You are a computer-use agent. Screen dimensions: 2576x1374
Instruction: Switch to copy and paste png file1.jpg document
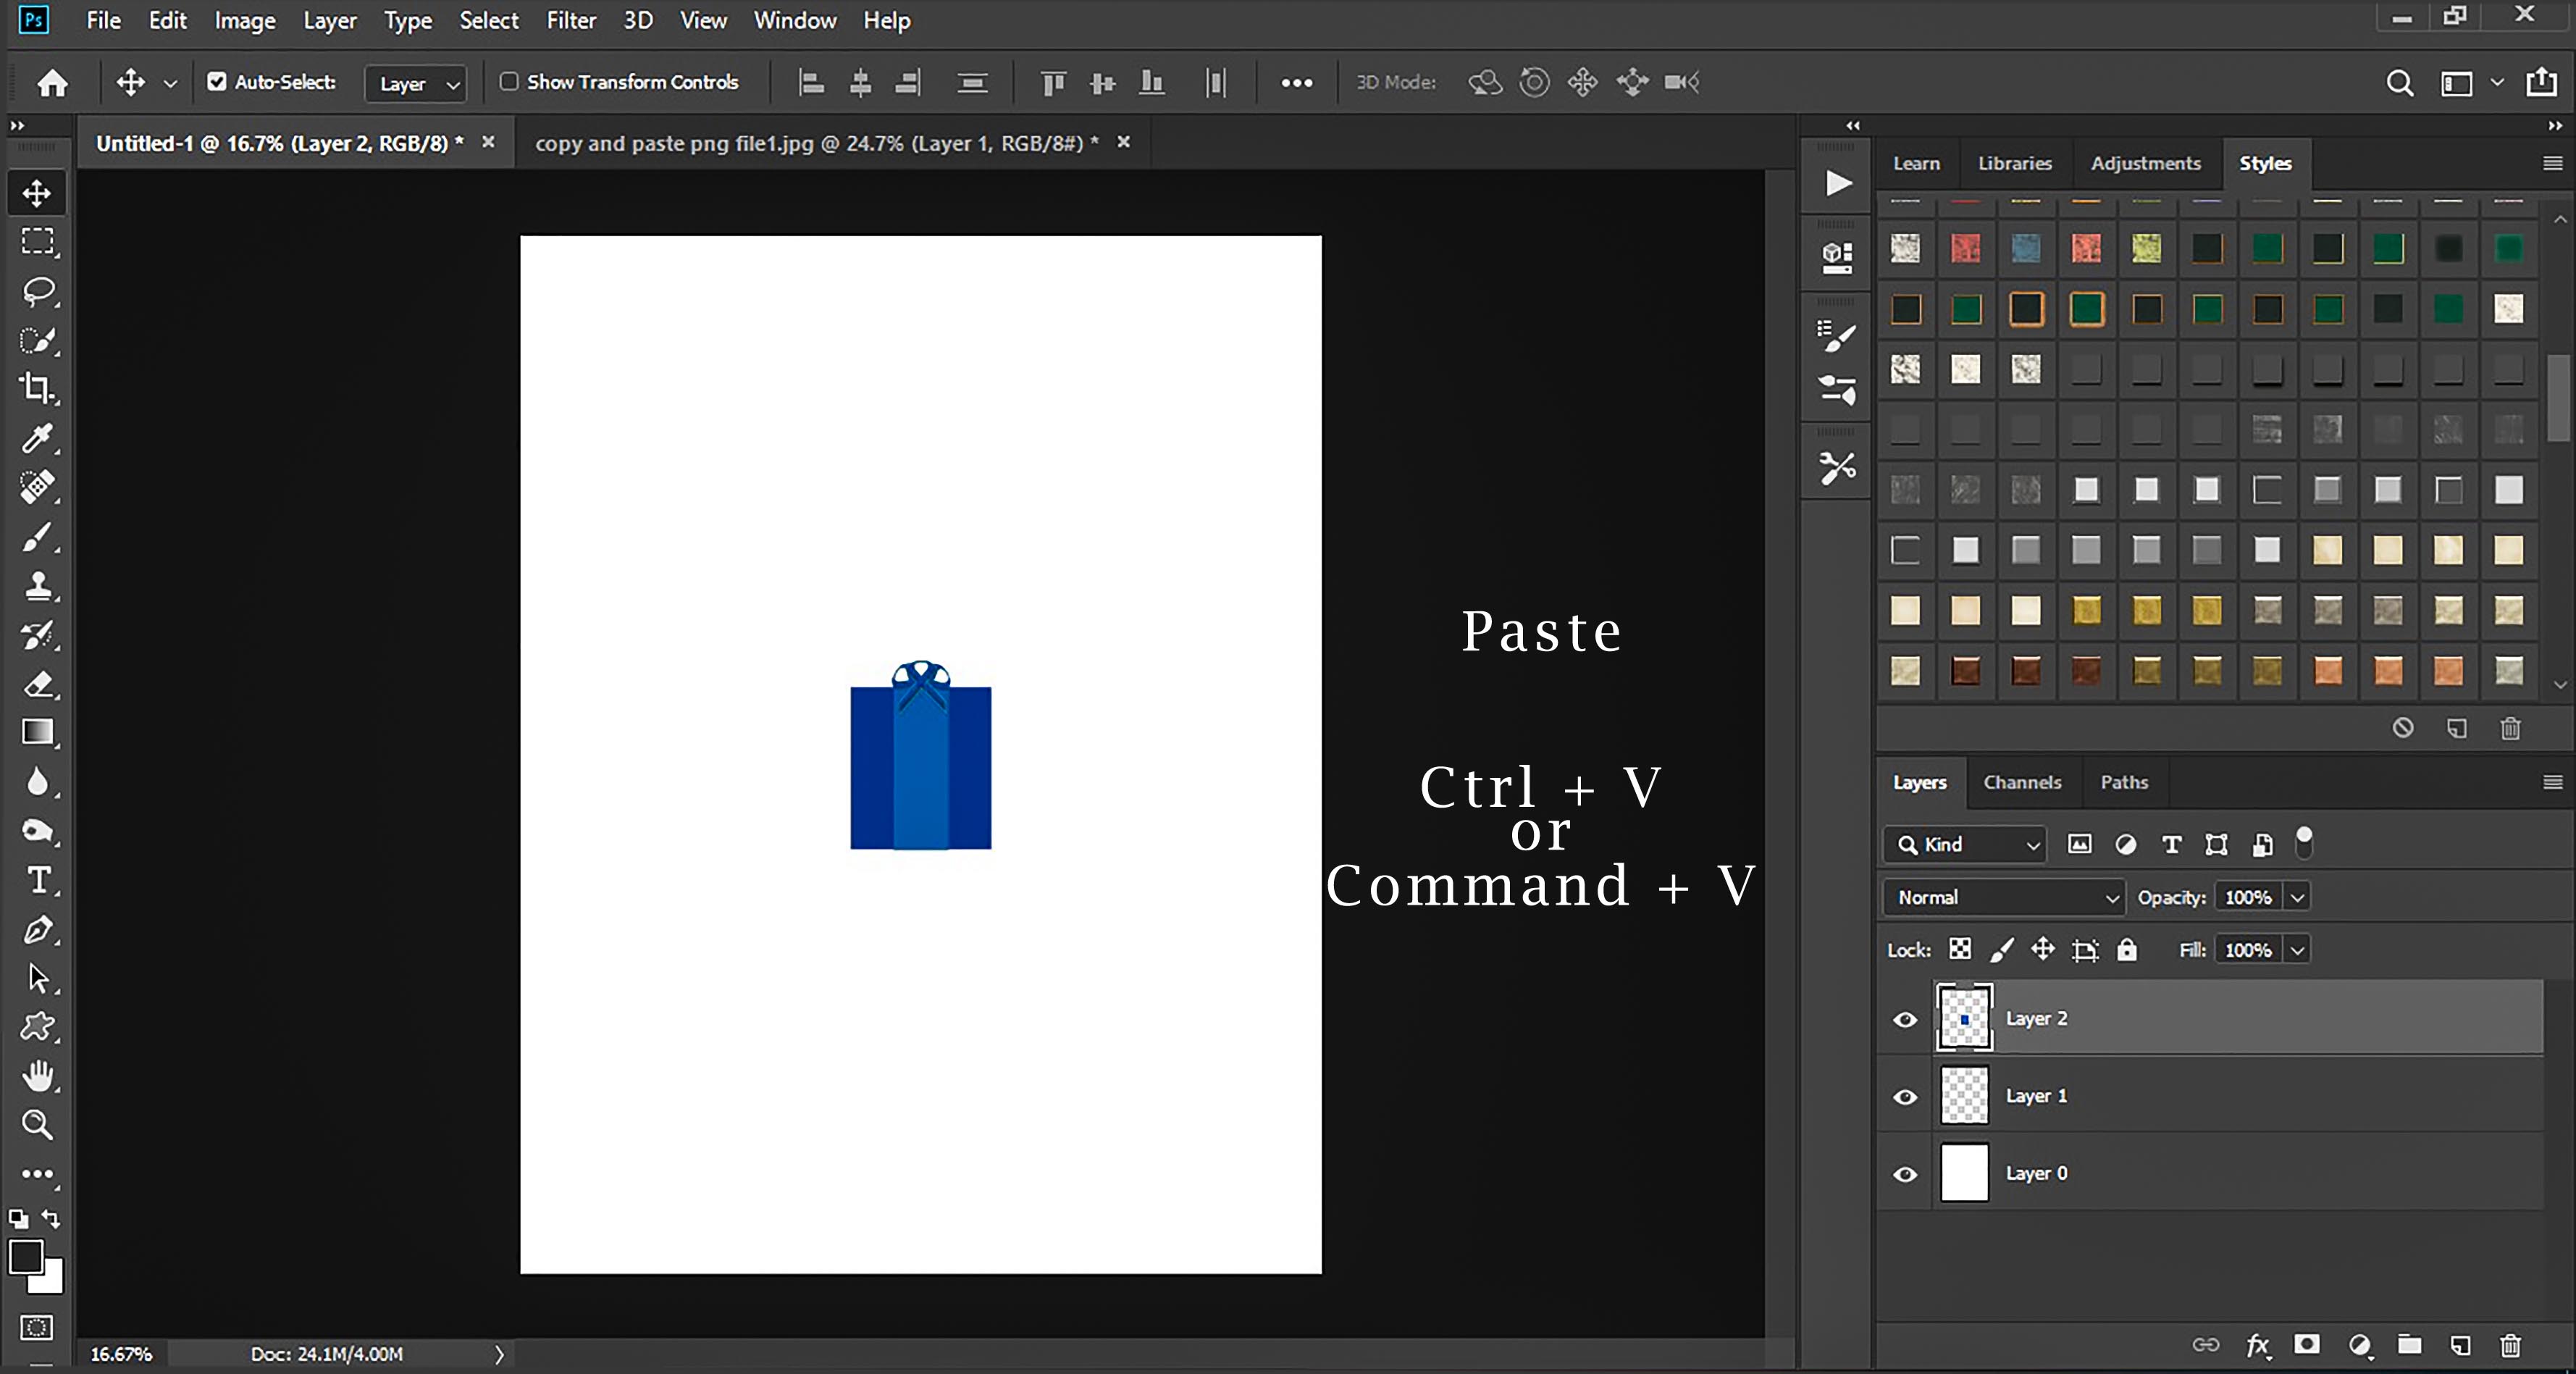815,143
